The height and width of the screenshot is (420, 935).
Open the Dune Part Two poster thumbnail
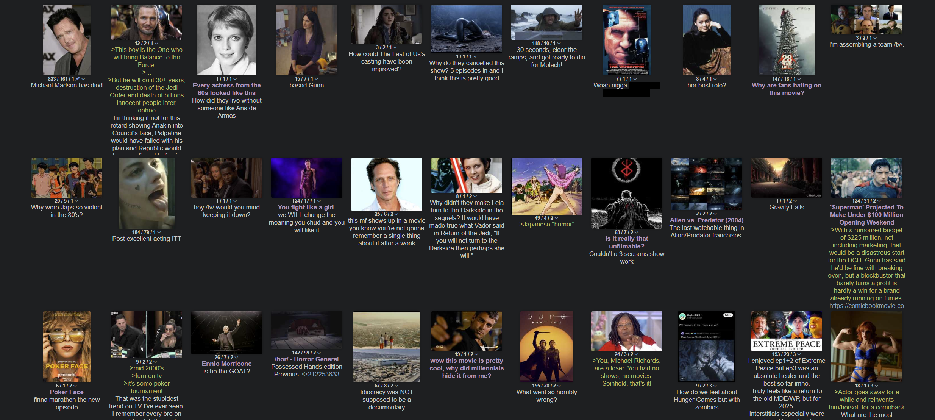[546, 347]
